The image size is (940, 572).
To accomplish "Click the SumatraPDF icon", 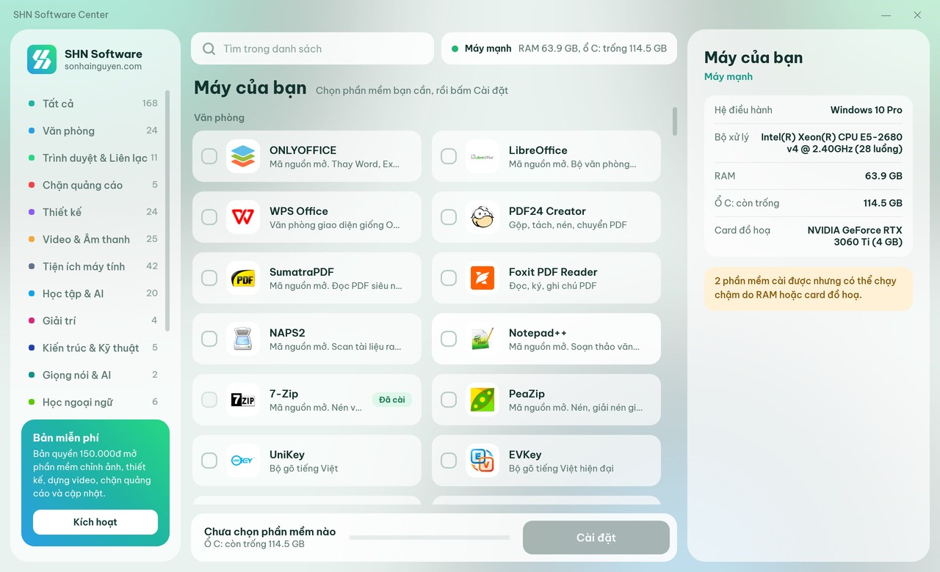I will [x=243, y=278].
